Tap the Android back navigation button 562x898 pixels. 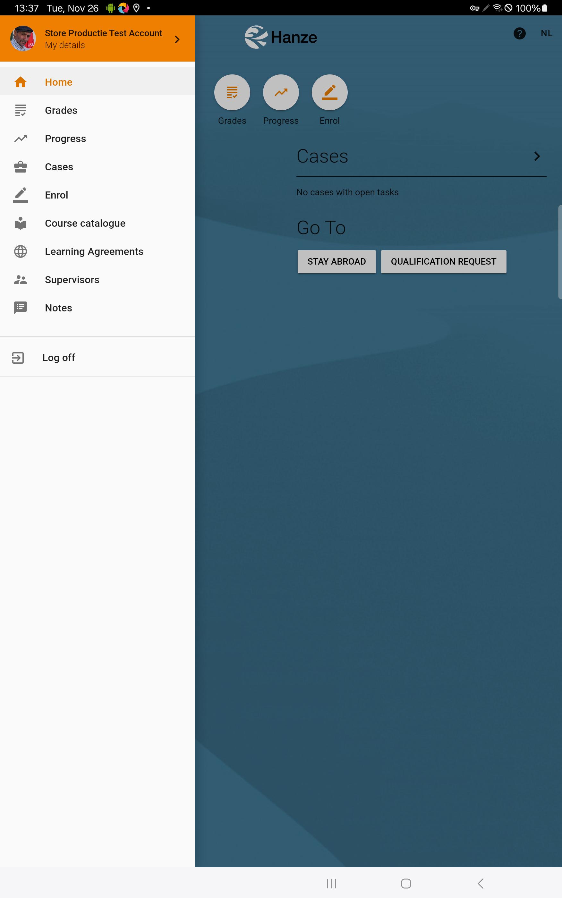pos(480,884)
